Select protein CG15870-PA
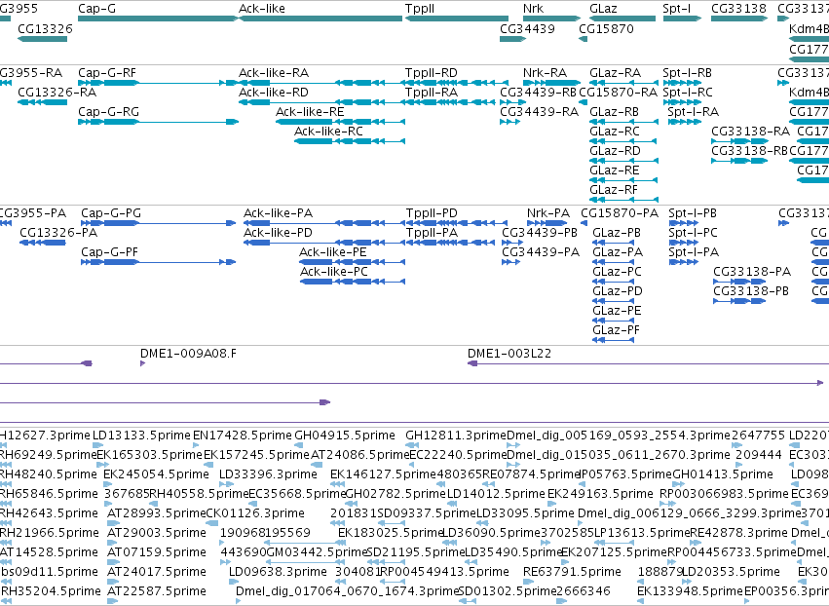The width and height of the screenshot is (829, 606). tap(584, 223)
